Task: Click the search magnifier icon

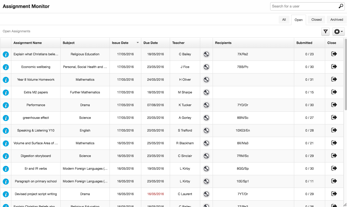Action: tap(341, 6)
